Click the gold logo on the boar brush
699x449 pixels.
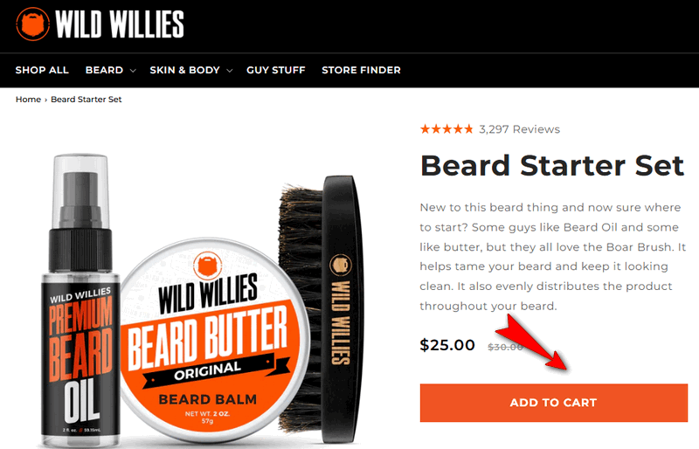tap(341, 265)
